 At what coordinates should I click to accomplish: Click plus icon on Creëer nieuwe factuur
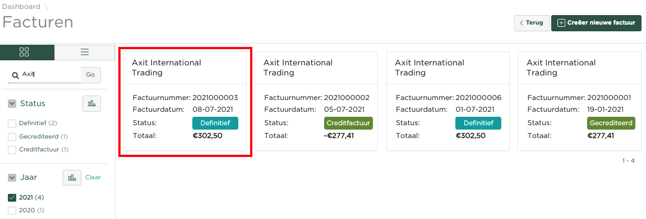pyautogui.click(x=561, y=23)
